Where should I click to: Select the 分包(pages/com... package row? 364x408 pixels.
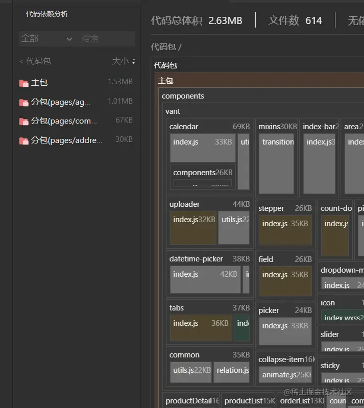[x=77, y=121]
